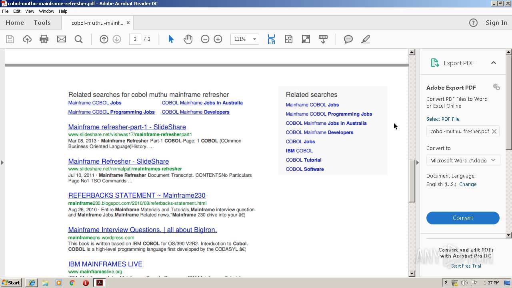Click Sign In
The width and height of the screenshot is (512, 288).
click(x=496, y=23)
